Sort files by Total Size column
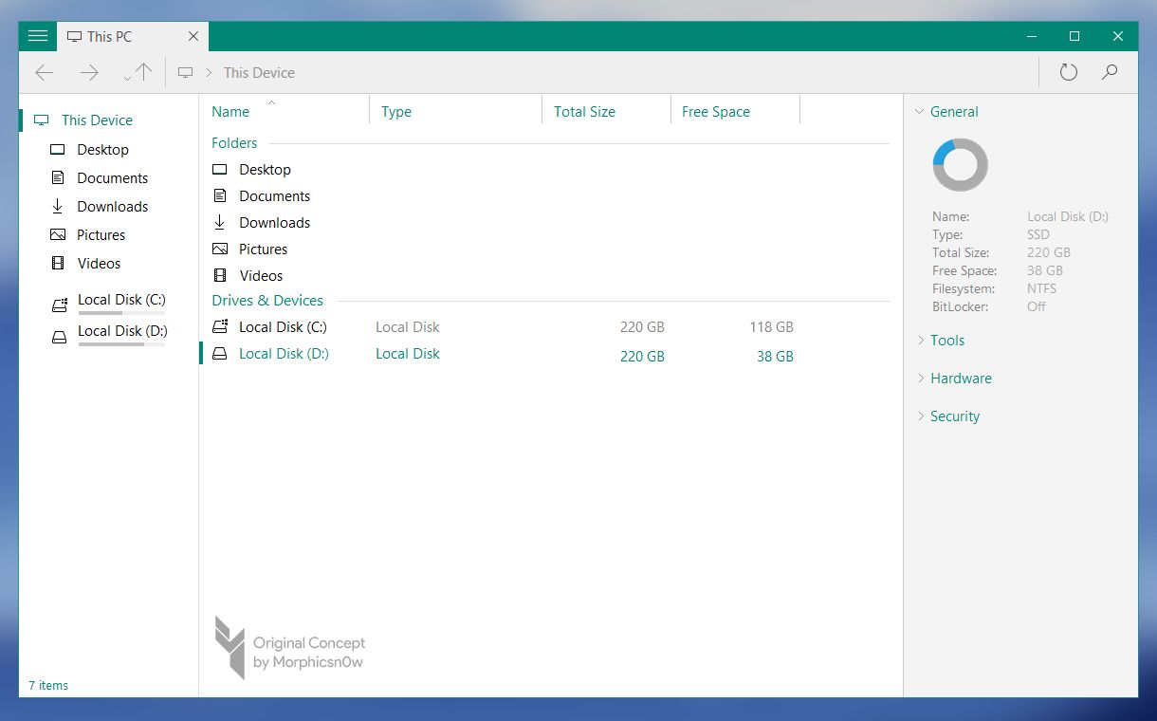This screenshot has width=1157, height=721. [x=584, y=111]
